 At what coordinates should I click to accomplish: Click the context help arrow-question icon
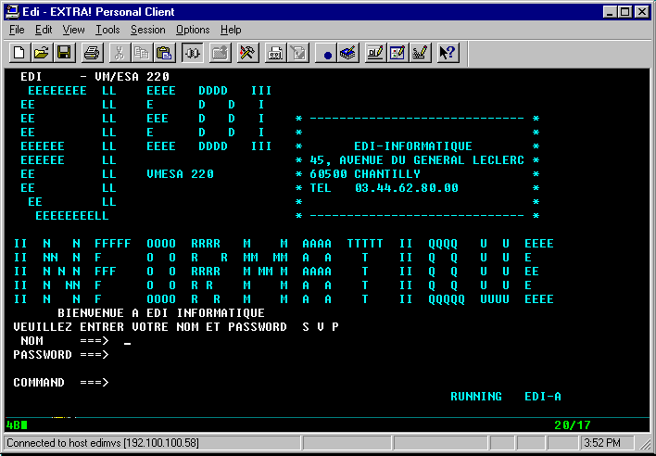[x=447, y=53]
